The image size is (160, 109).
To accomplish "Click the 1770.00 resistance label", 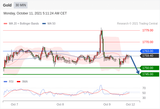I will (148, 42).
